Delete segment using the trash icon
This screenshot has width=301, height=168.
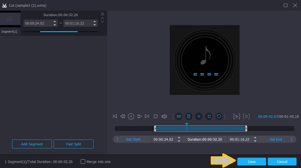click(189, 116)
